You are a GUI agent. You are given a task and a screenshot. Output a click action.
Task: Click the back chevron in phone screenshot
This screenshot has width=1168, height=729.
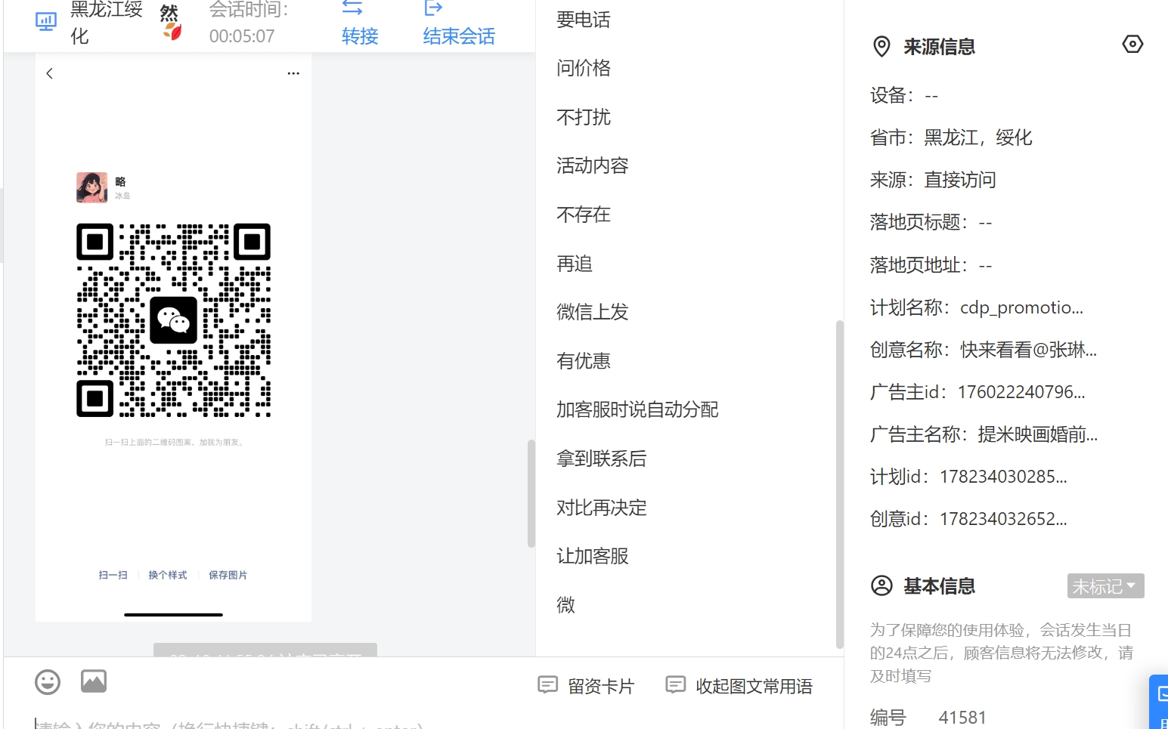coord(49,73)
